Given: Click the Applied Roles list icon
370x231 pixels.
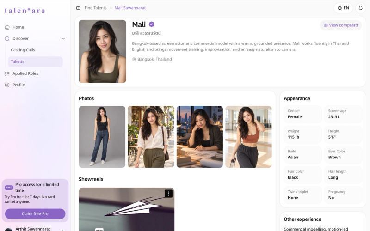Looking at the screenshot, I should [7, 73].
